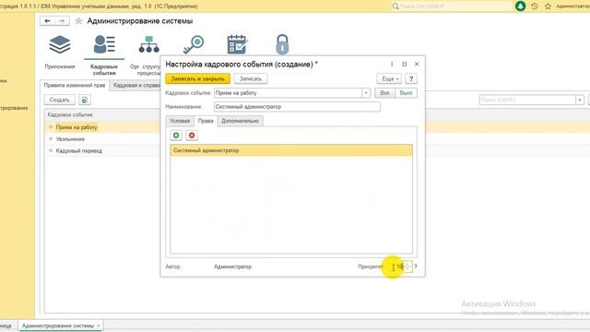Viewport: 590px width, 332px height.
Task: Click the Наименование input field
Action: pos(297,107)
